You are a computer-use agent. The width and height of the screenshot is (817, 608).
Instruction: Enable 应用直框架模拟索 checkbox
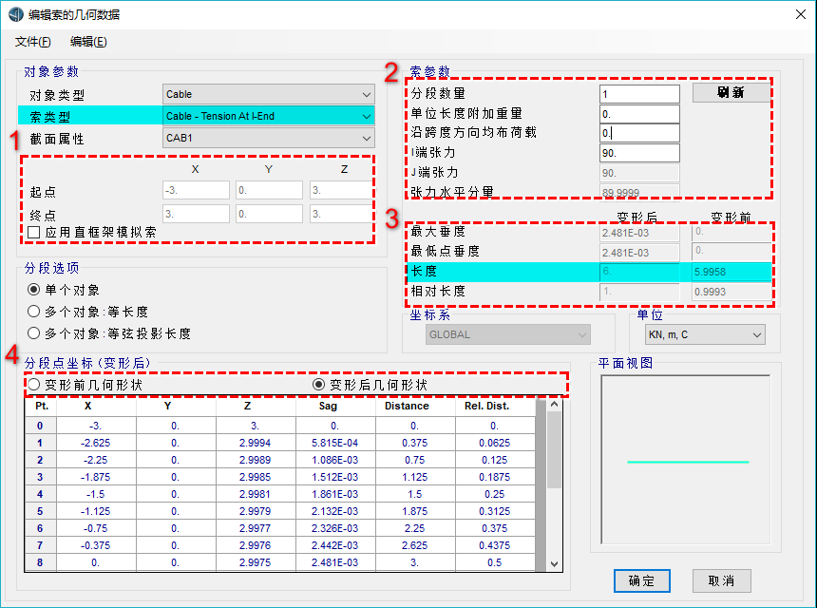34,232
